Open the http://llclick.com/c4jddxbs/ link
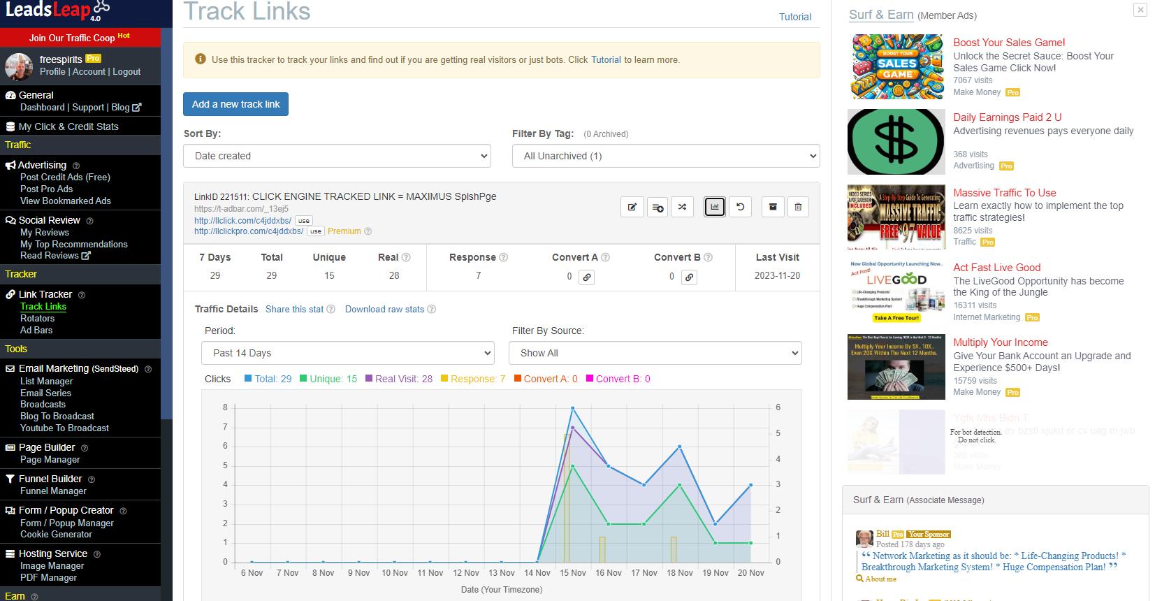Screen dimensions: 1155x601 coord(242,221)
